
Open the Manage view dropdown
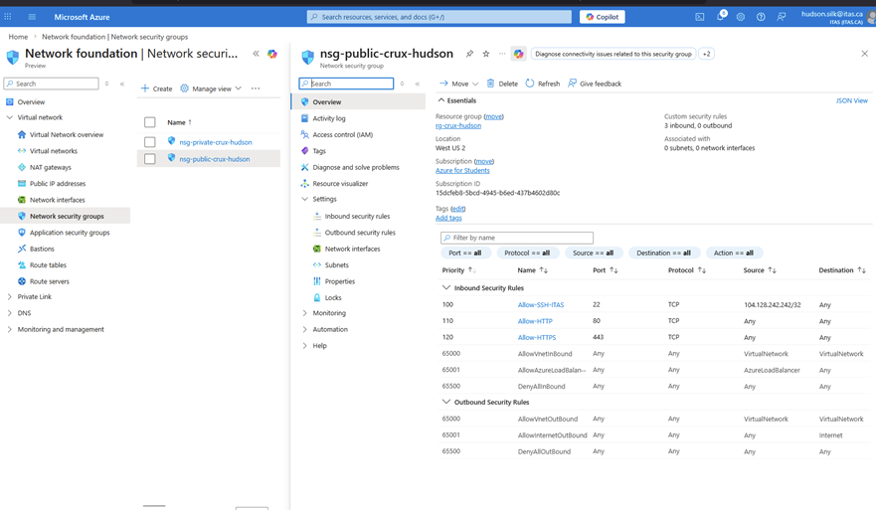pos(211,88)
